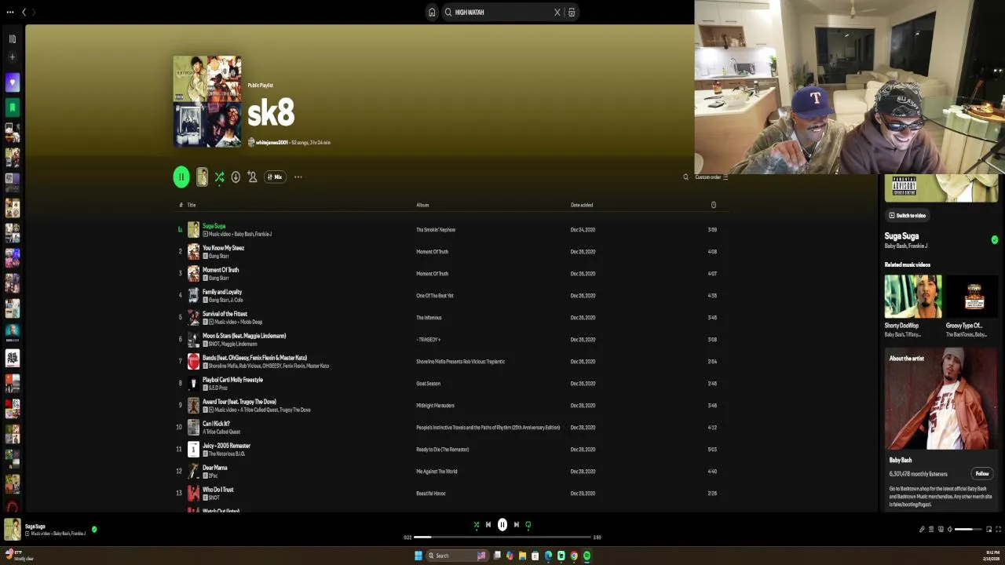Enter full screen mode icon

tap(999, 530)
